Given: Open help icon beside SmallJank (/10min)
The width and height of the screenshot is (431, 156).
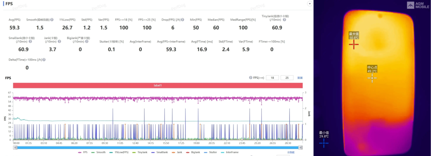Looking at the screenshot, I should pyautogui.click(x=30, y=42).
